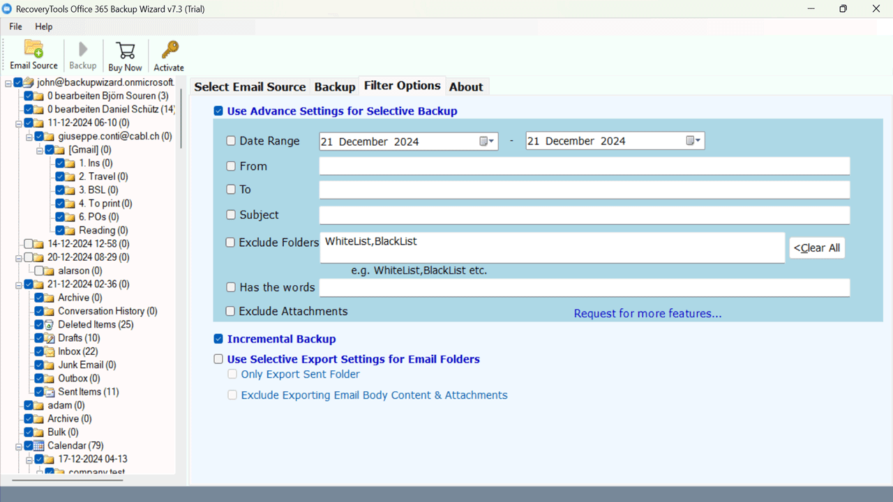Click the From text field
Image resolution: width=893 pixels, height=502 pixels.
[585, 166]
